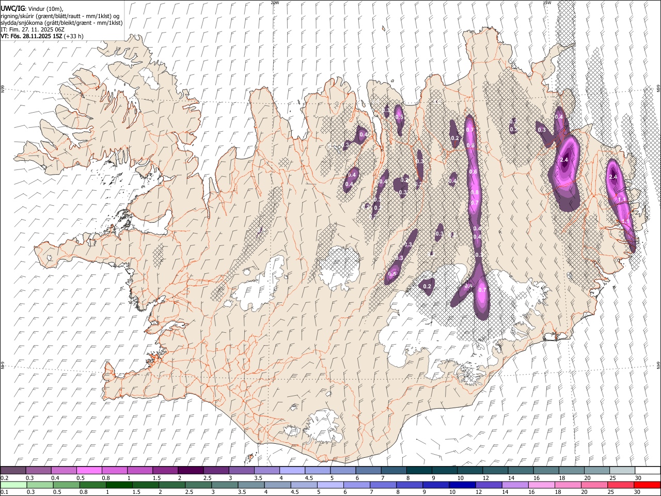Select upper legend pale grey swatch between 25 and 30
Viewport: 661px width, 496px height.
pos(622,470)
